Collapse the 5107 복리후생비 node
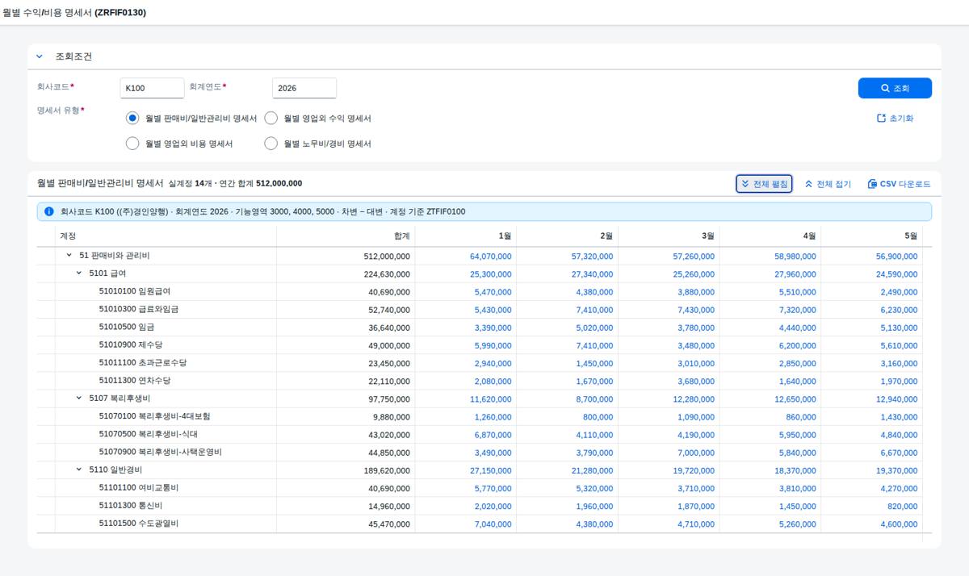Screen dimensions: 969x576 pyautogui.click(x=79, y=399)
